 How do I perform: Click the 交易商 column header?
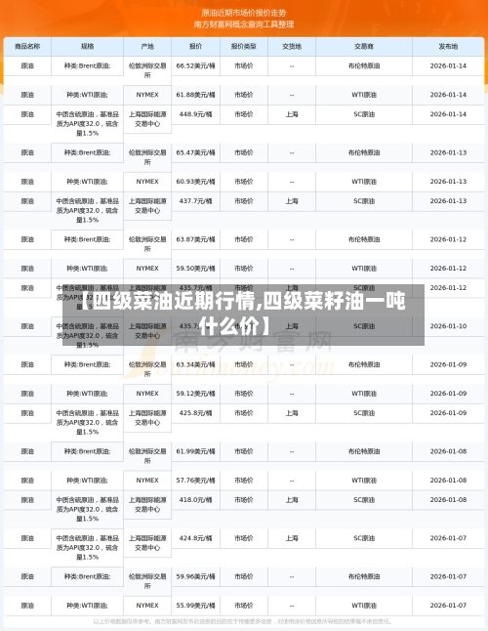tap(364, 47)
